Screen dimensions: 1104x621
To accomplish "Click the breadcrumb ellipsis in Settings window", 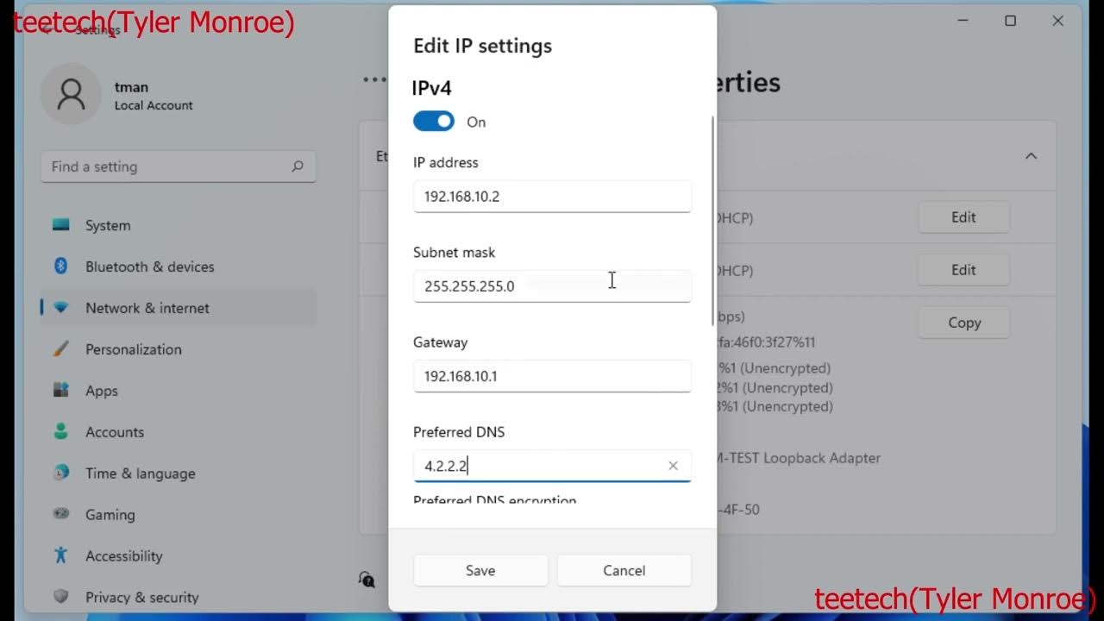I will click(x=373, y=79).
